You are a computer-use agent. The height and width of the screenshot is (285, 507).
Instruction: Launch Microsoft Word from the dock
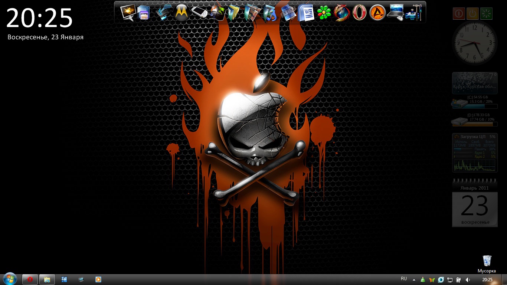306,13
